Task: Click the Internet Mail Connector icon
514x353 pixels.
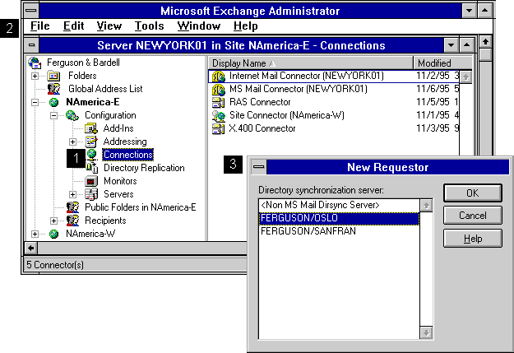Action: coord(218,77)
